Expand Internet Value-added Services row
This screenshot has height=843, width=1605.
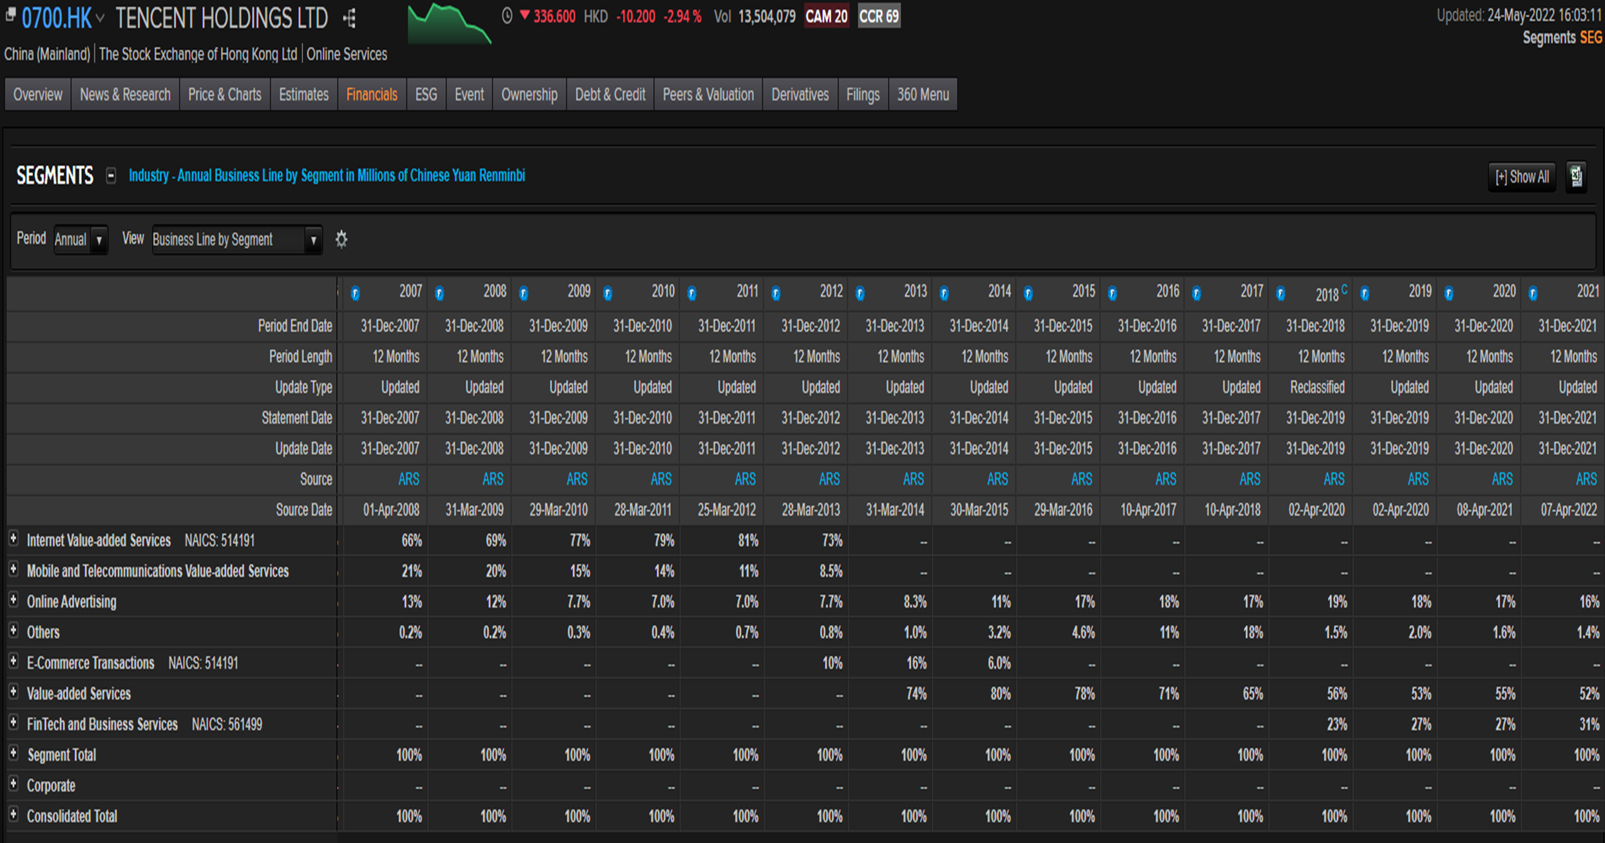click(x=14, y=539)
